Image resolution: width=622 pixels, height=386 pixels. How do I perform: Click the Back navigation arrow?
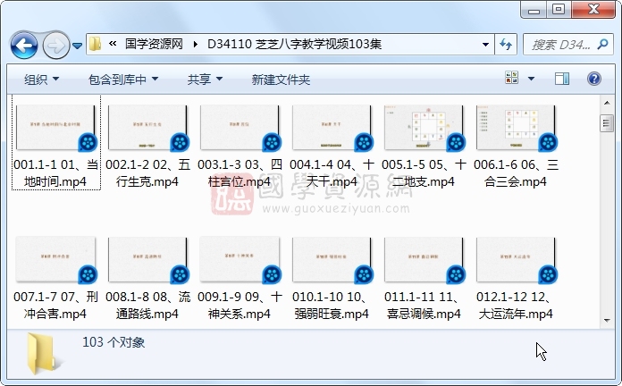(24, 46)
